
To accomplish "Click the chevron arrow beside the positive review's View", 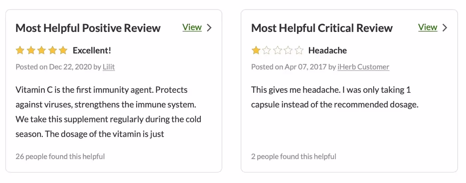I will (x=209, y=28).
